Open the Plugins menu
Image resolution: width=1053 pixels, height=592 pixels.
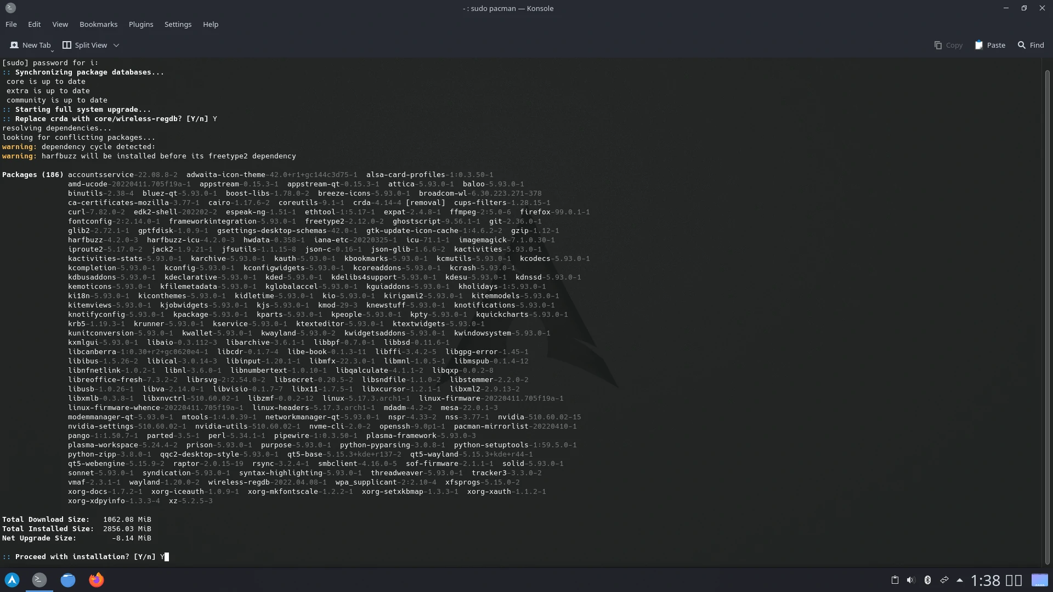tap(141, 24)
